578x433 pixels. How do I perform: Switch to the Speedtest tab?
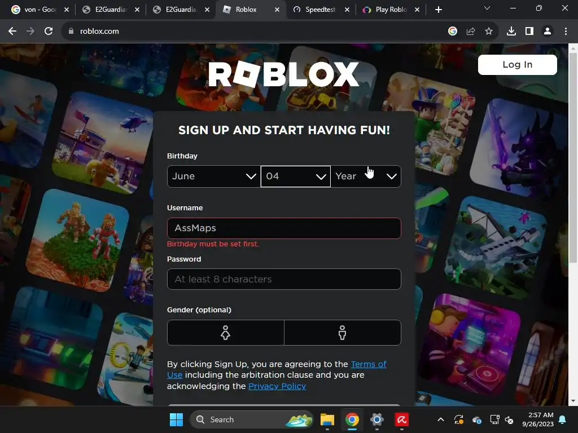(x=320, y=10)
